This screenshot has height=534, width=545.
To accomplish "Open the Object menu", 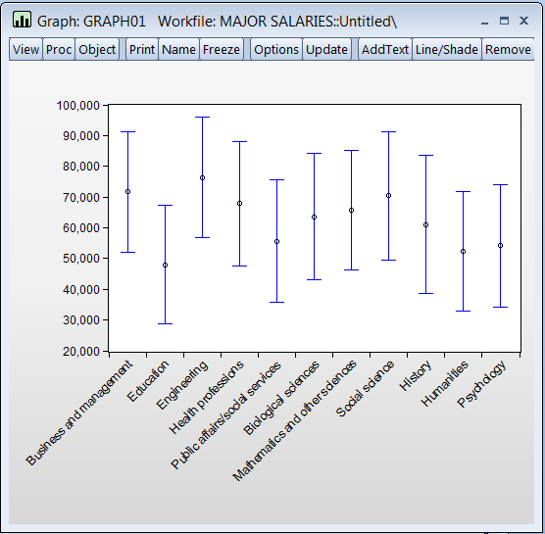I will coord(97,49).
